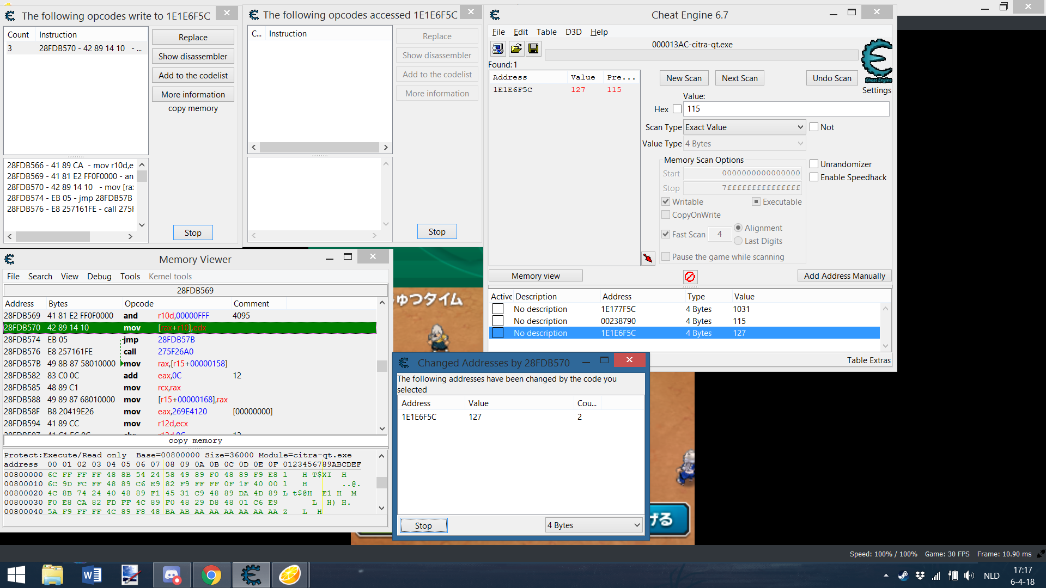
Task: Click the red clear address list icon
Action: 690,277
